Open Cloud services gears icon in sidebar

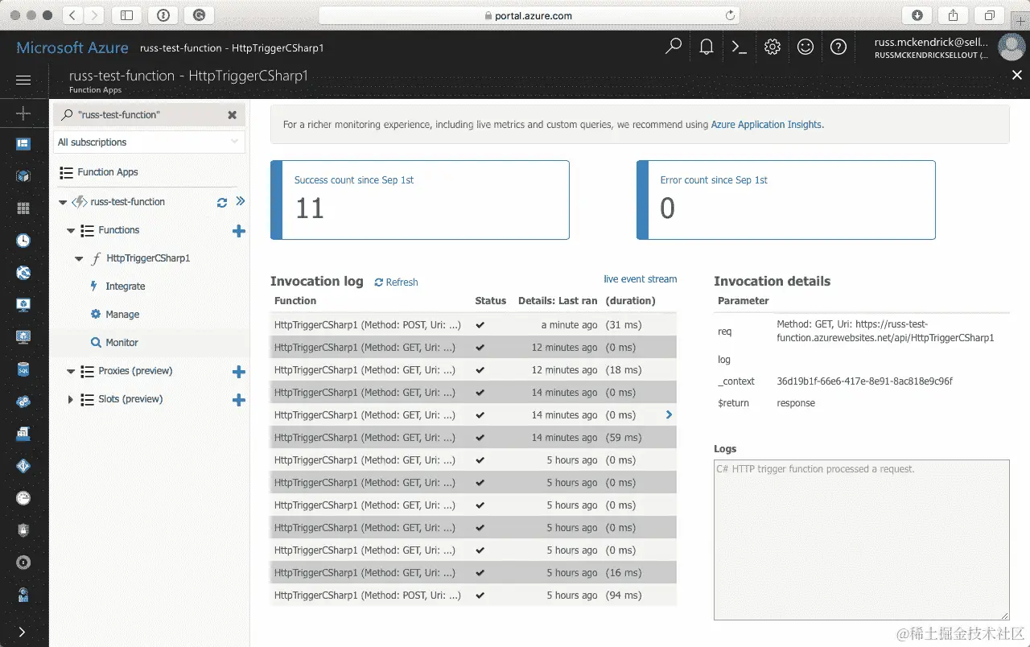(x=23, y=402)
